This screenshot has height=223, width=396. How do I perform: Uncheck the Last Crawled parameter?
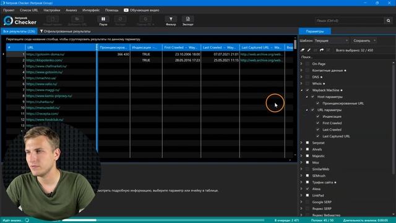click(317, 129)
